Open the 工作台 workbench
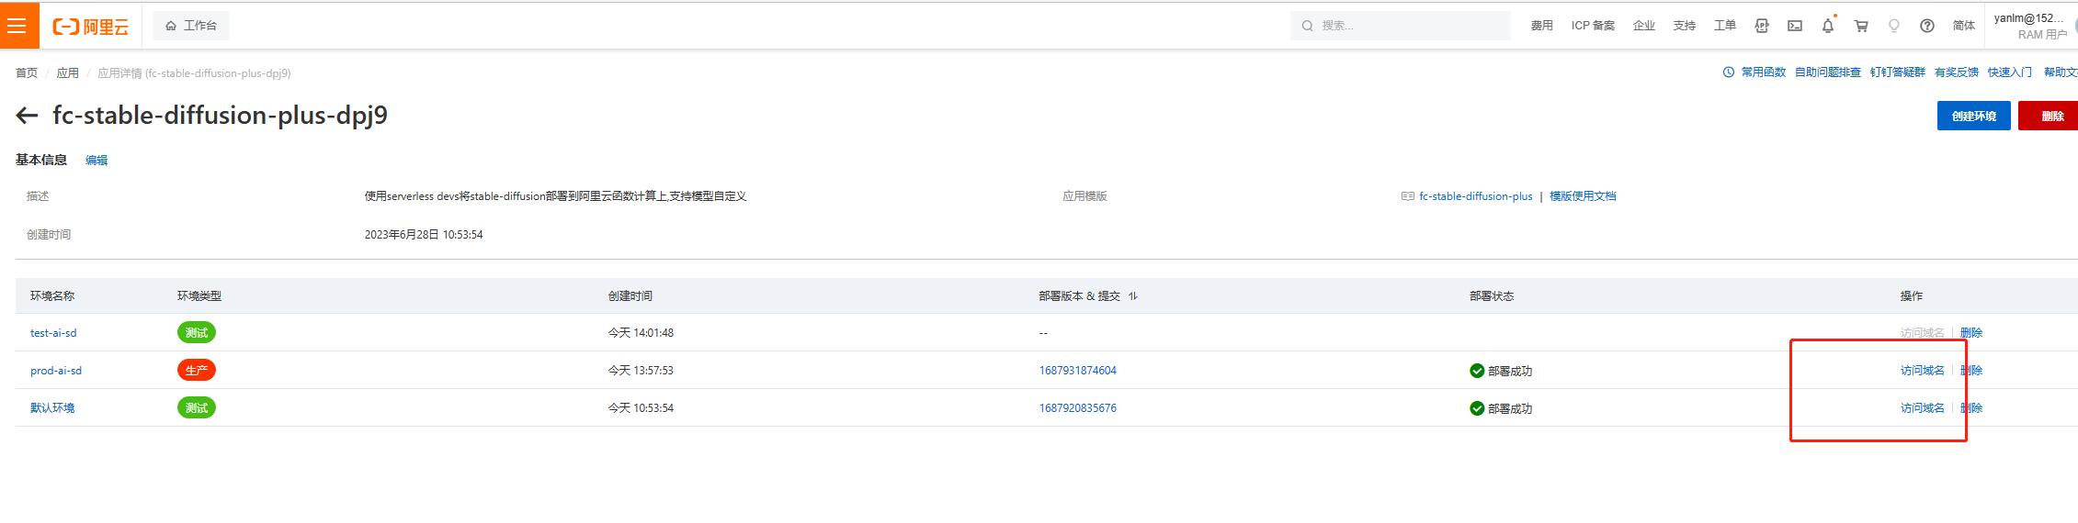2078x523 pixels. (x=191, y=26)
